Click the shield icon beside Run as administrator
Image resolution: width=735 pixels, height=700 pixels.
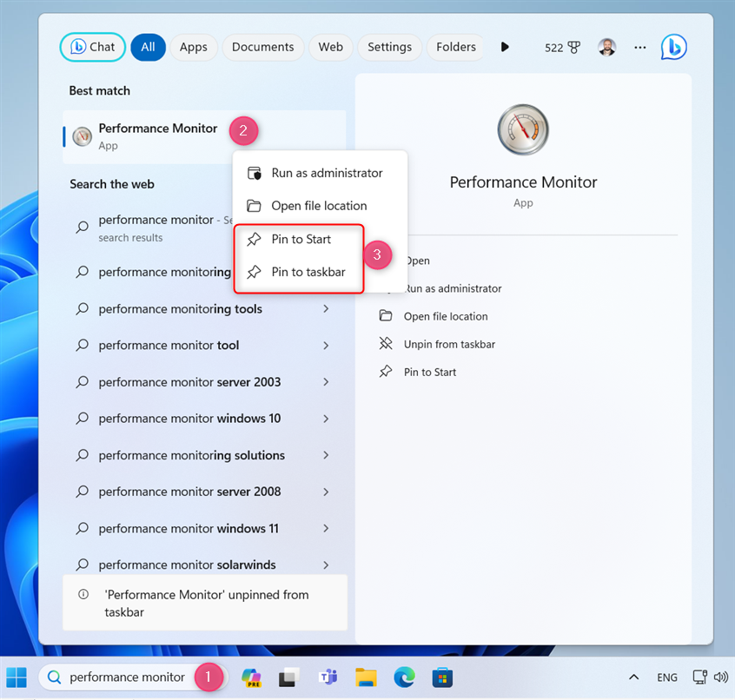click(x=254, y=174)
